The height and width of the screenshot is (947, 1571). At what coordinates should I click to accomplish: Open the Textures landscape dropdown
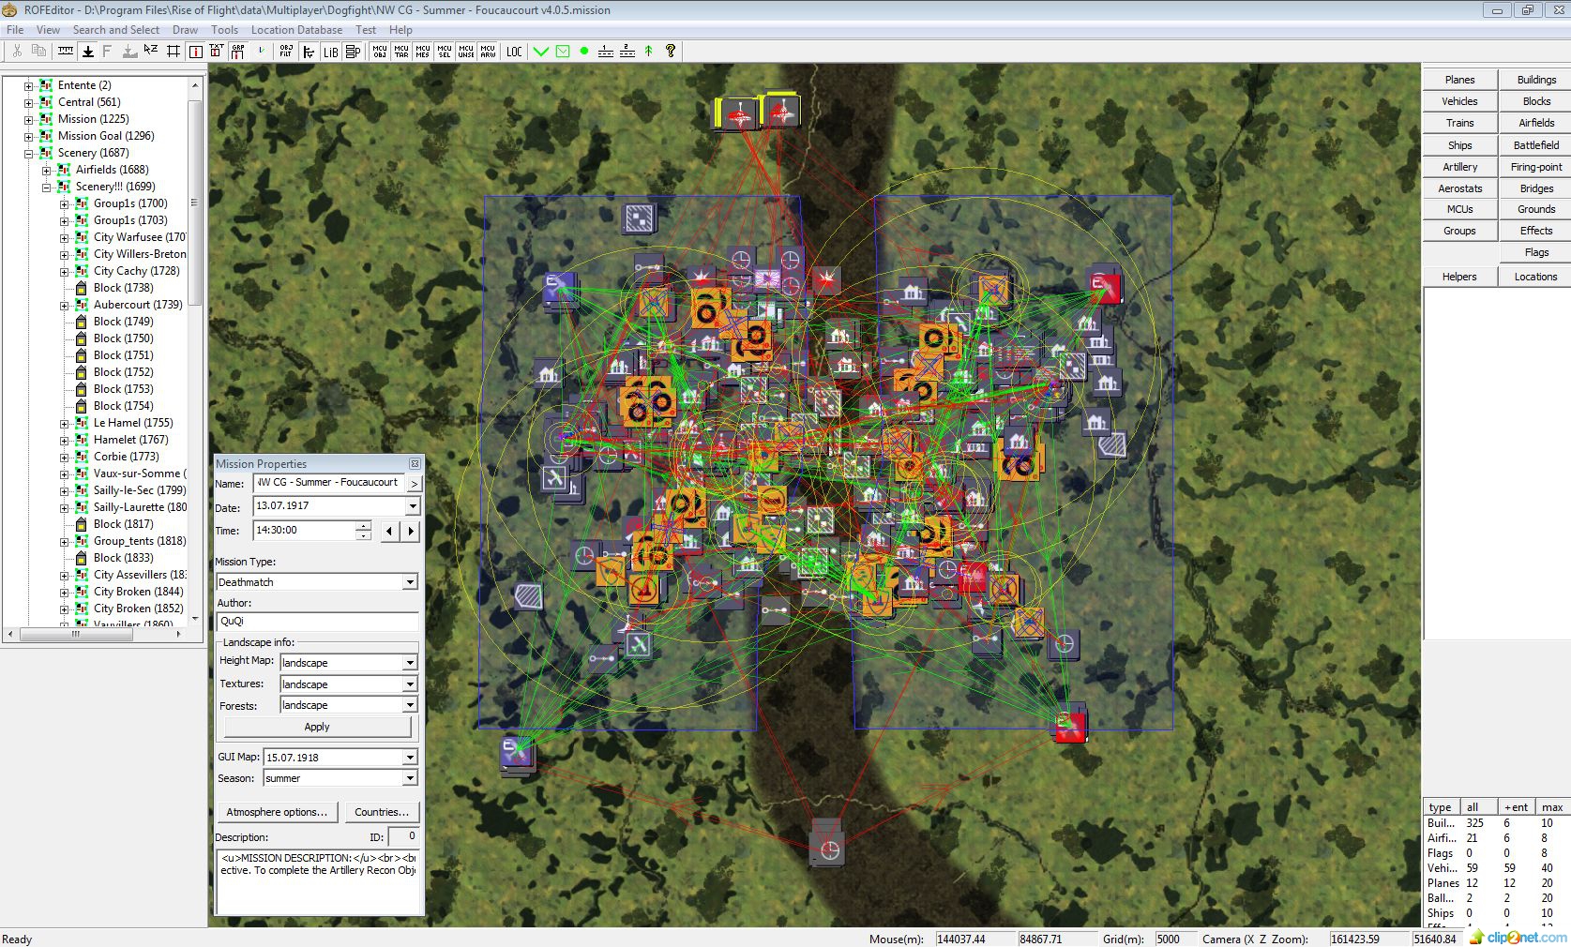click(410, 684)
